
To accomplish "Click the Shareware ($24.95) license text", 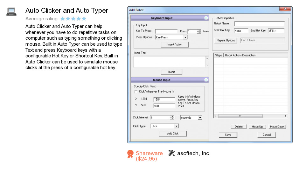I will (x=149, y=156).
